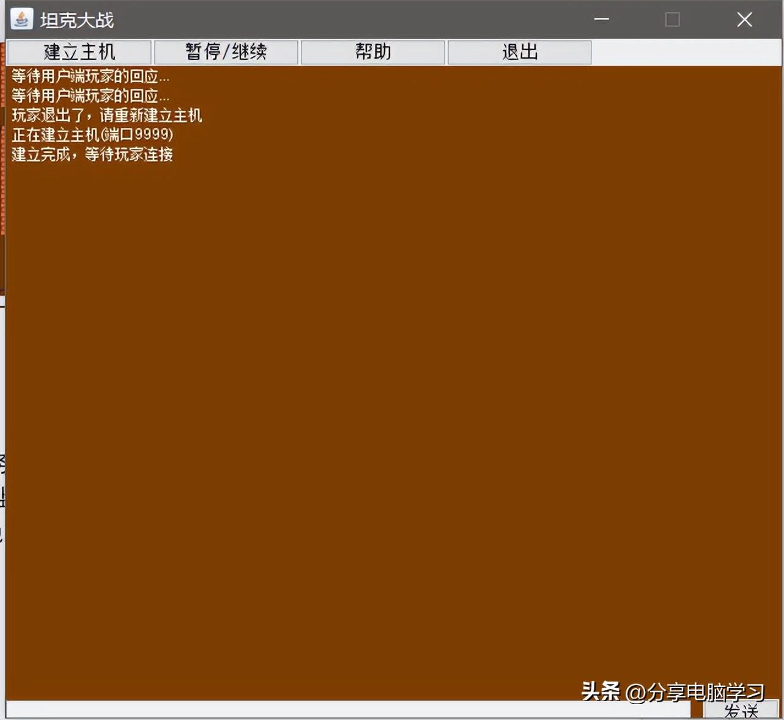Screen dimensions: 784x720
Task: Click the 退出 button
Action: click(x=520, y=52)
